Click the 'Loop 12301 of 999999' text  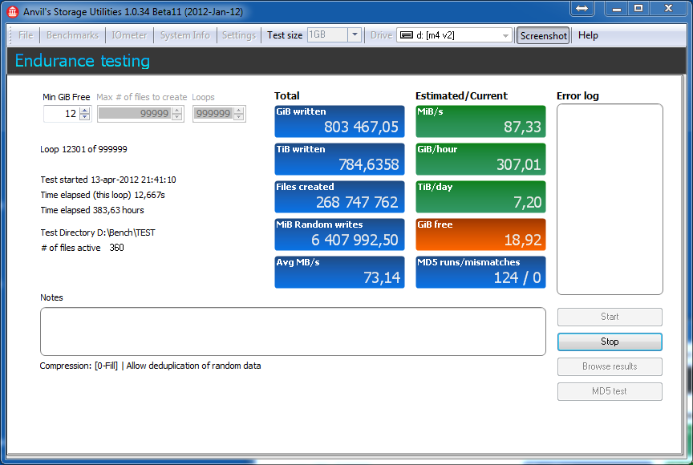[83, 149]
